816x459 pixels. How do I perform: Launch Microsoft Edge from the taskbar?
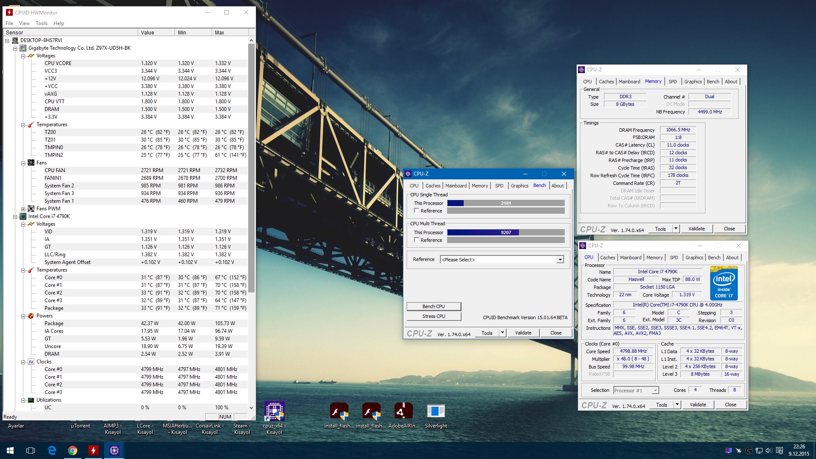tap(52, 450)
